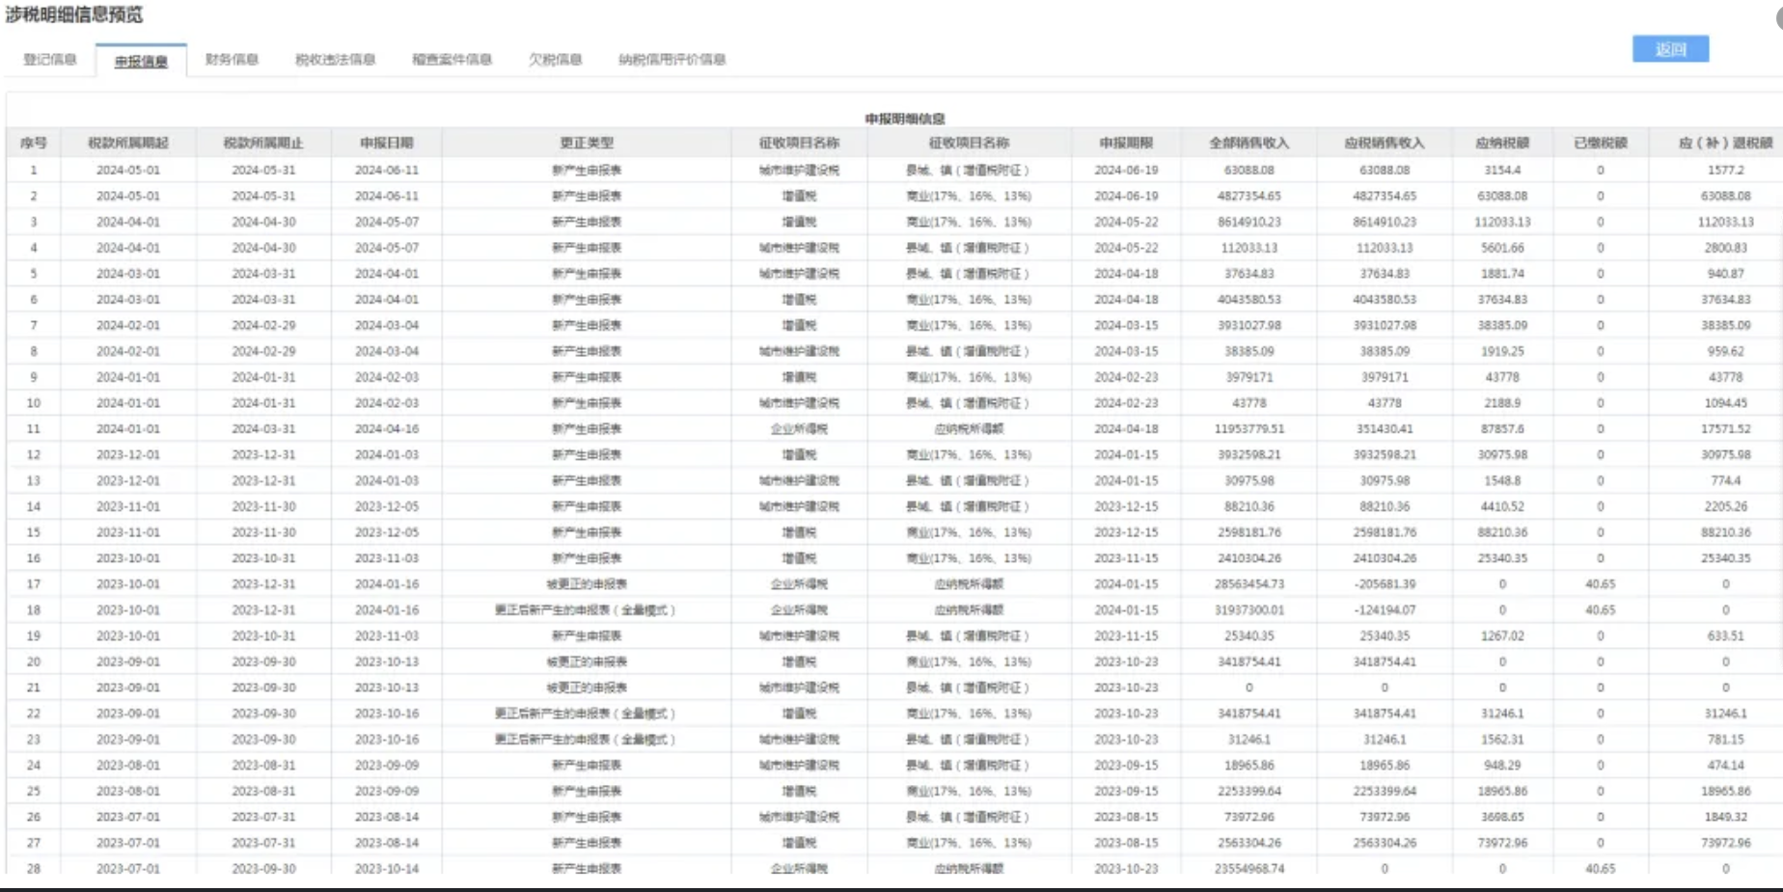1783x892 pixels.
Task: Select the 4410.52 cell in row 14
Action: [1502, 506]
